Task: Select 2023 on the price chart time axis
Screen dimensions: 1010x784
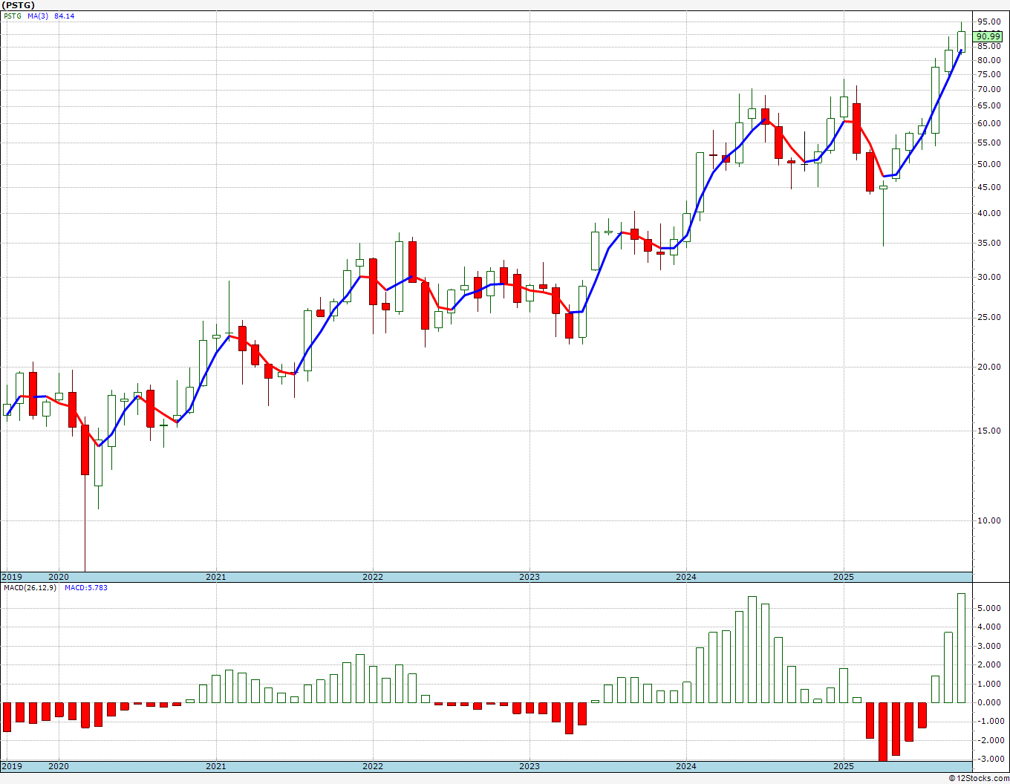Action: 529,577
